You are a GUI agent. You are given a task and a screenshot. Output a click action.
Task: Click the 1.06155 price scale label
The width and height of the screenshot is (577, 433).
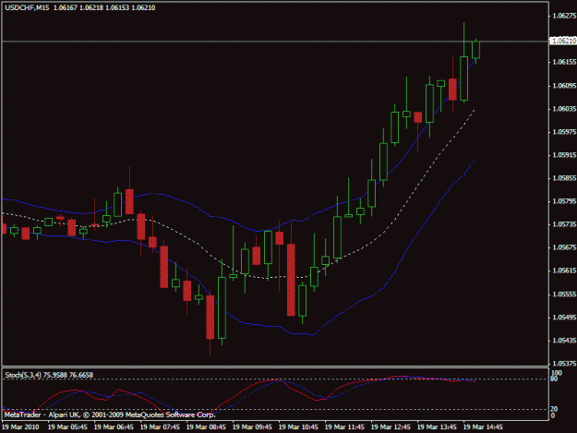pyautogui.click(x=564, y=62)
